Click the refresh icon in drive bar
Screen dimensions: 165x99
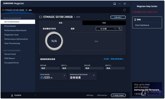pyautogui.click(x=124, y=10)
